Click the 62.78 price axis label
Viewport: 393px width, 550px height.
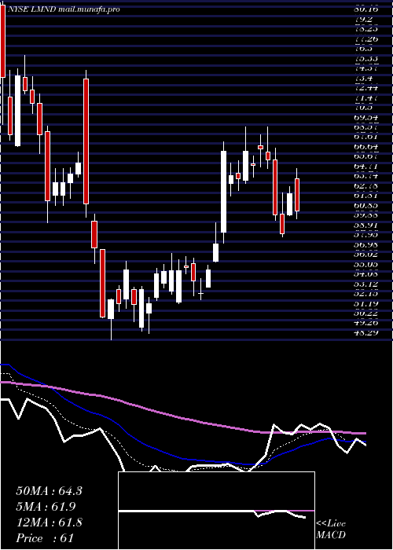[x=366, y=185]
